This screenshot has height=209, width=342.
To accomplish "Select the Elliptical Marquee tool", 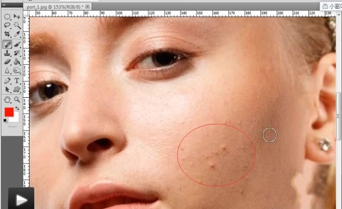I will point(7,17).
